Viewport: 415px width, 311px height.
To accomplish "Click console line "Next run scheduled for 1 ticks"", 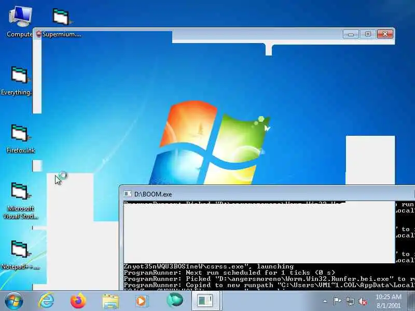I will coord(229,273).
